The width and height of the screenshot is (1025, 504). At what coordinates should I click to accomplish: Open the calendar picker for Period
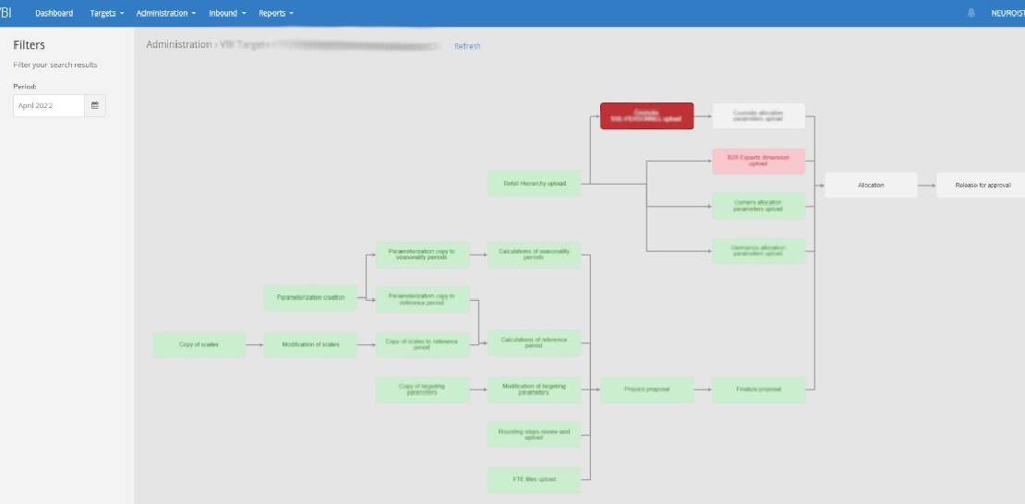[x=94, y=106]
